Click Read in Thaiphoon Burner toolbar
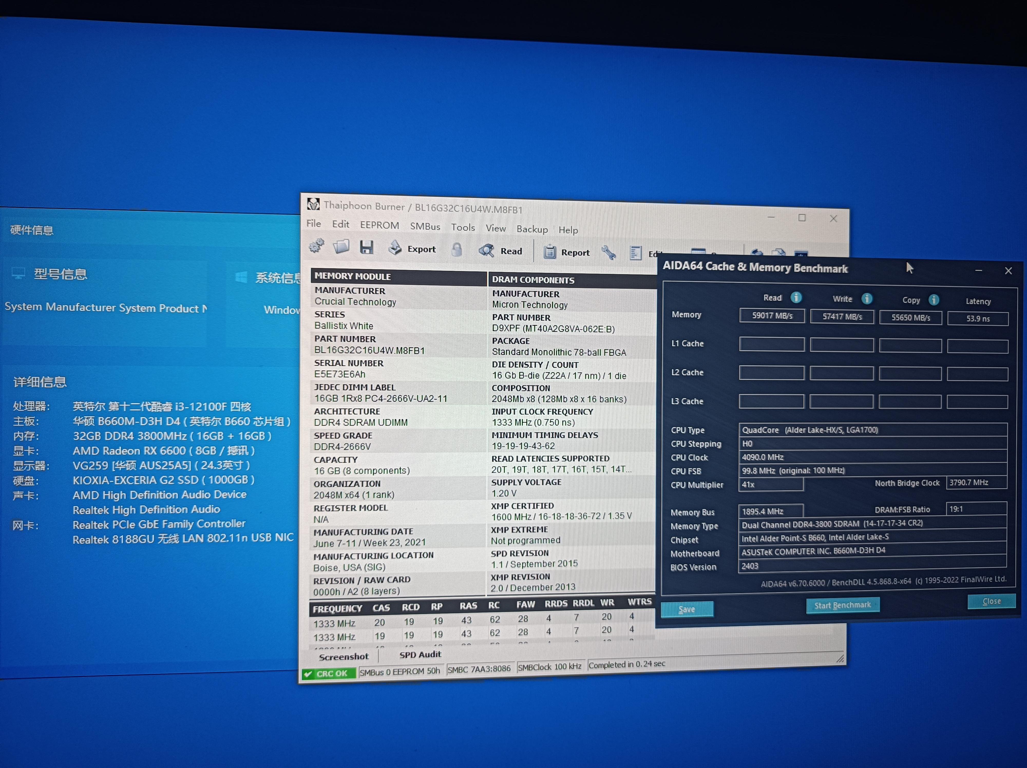 click(x=500, y=251)
